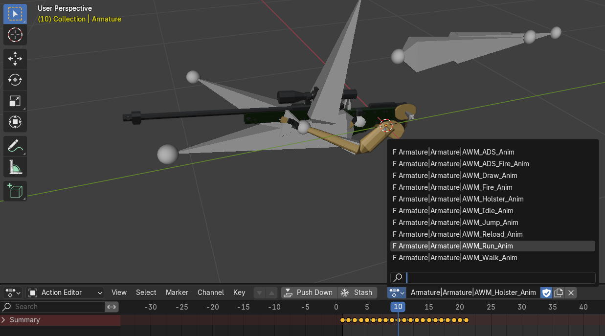Open the Marker menu

pos(177,292)
